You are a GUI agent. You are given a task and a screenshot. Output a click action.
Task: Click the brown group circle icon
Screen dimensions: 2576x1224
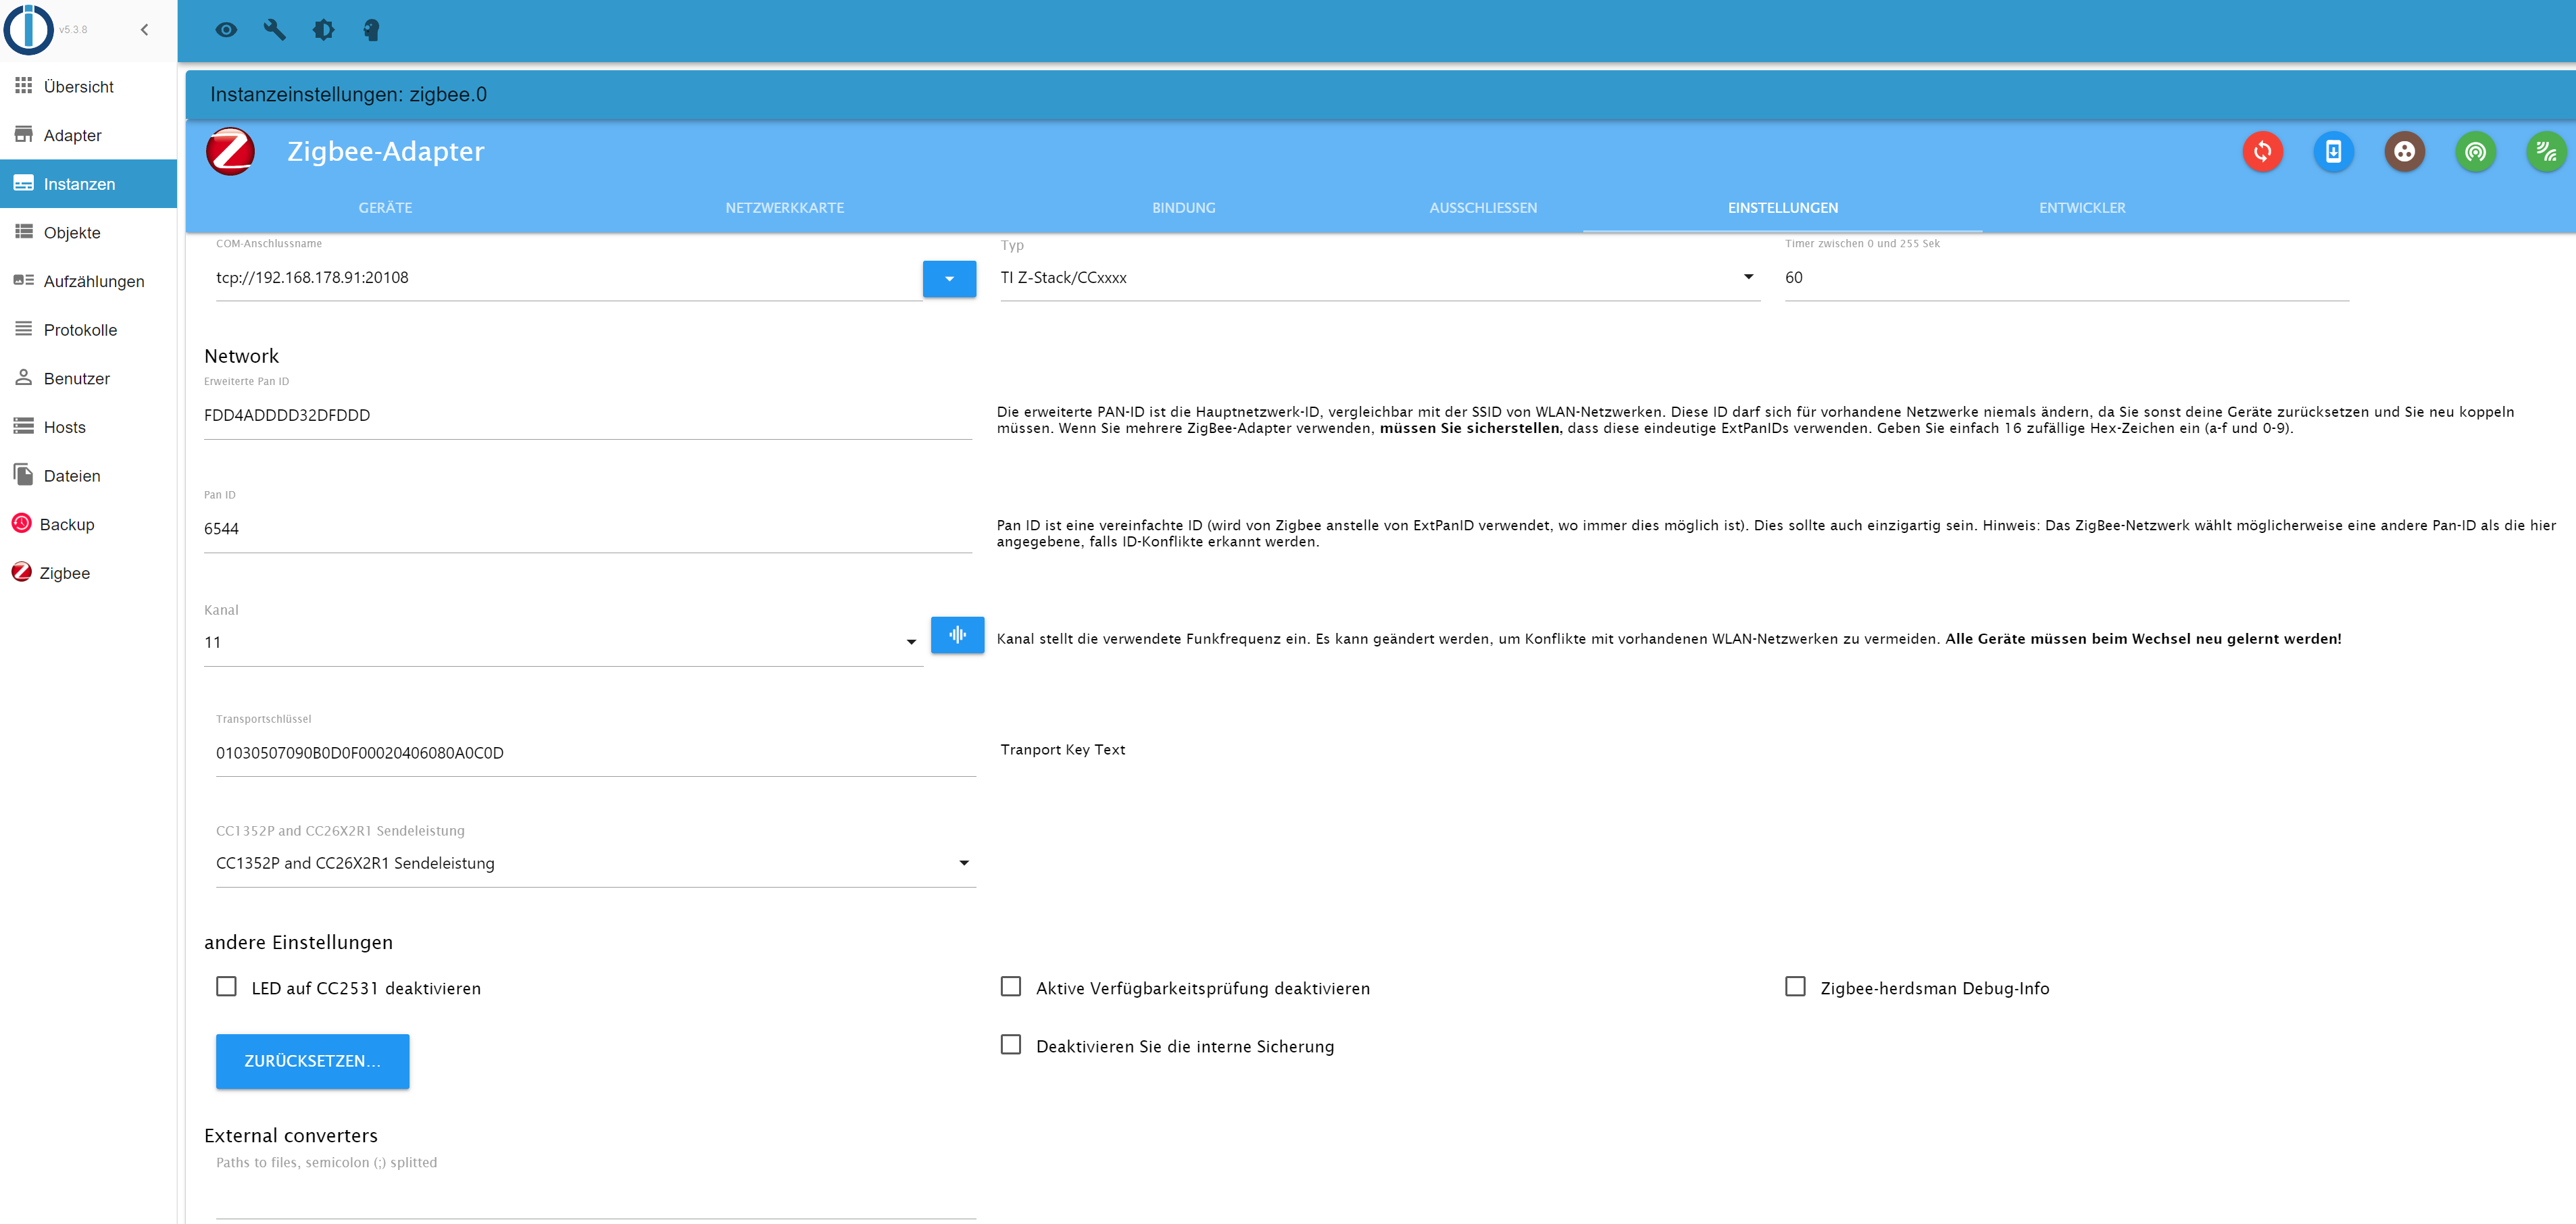point(2404,152)
